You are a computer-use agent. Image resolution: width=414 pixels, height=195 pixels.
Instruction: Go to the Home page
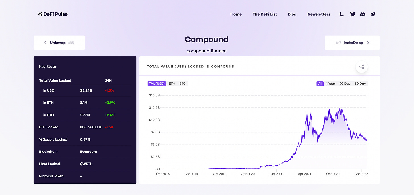tap(236, 14)
